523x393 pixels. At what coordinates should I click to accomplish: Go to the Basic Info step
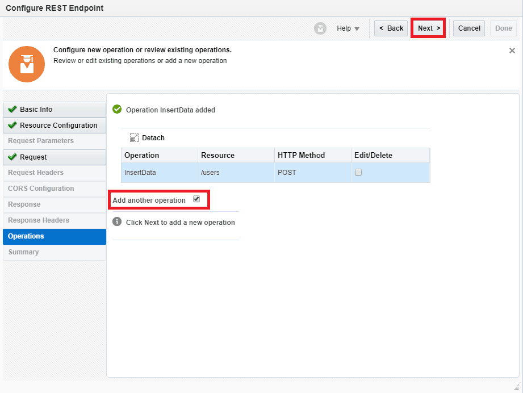[54, 110]
